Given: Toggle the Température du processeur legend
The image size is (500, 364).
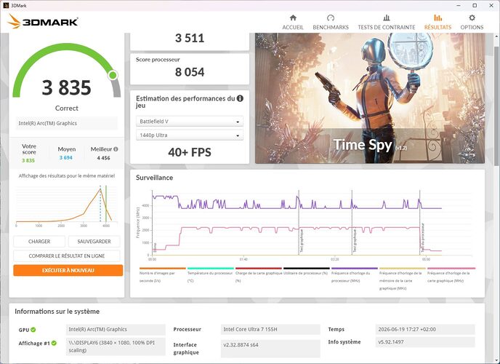Looking at the screenshot, I should click(211, 275).
